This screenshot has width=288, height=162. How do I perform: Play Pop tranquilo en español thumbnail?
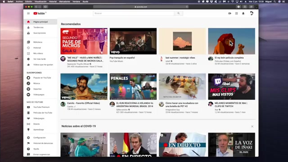133,41
